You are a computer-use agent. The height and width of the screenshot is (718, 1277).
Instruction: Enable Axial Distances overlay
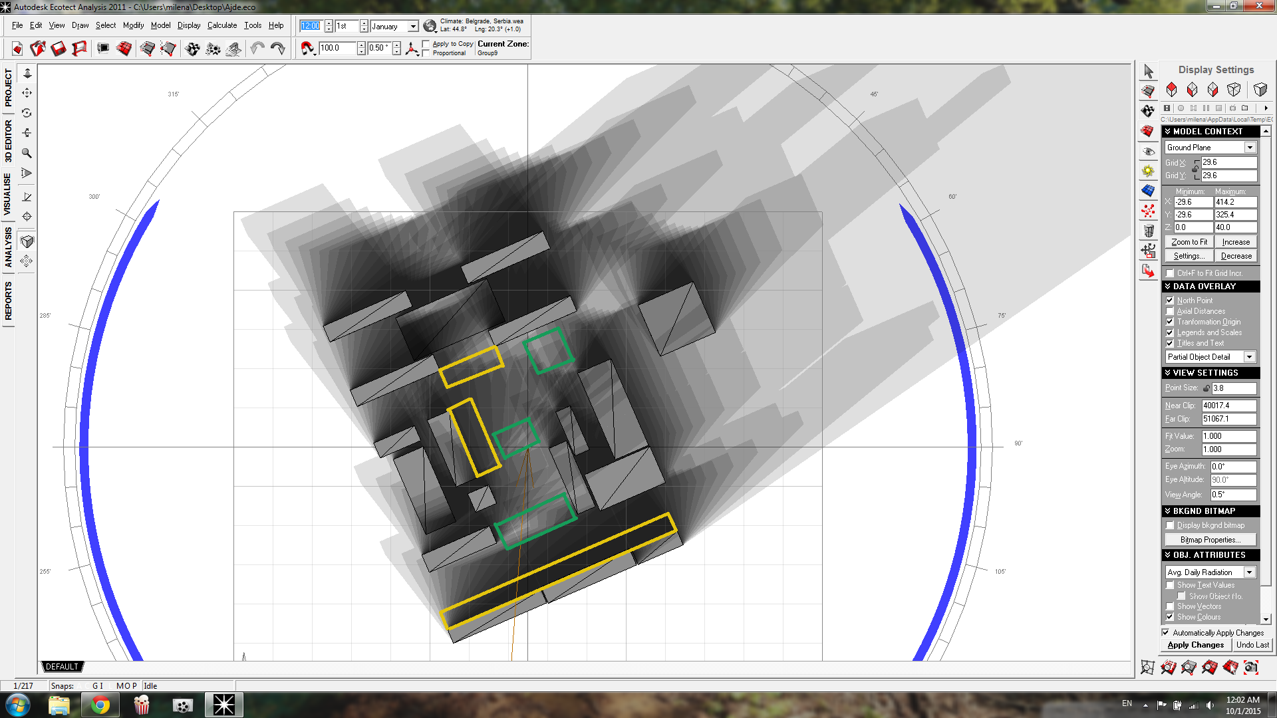(x=1170, y=311)
